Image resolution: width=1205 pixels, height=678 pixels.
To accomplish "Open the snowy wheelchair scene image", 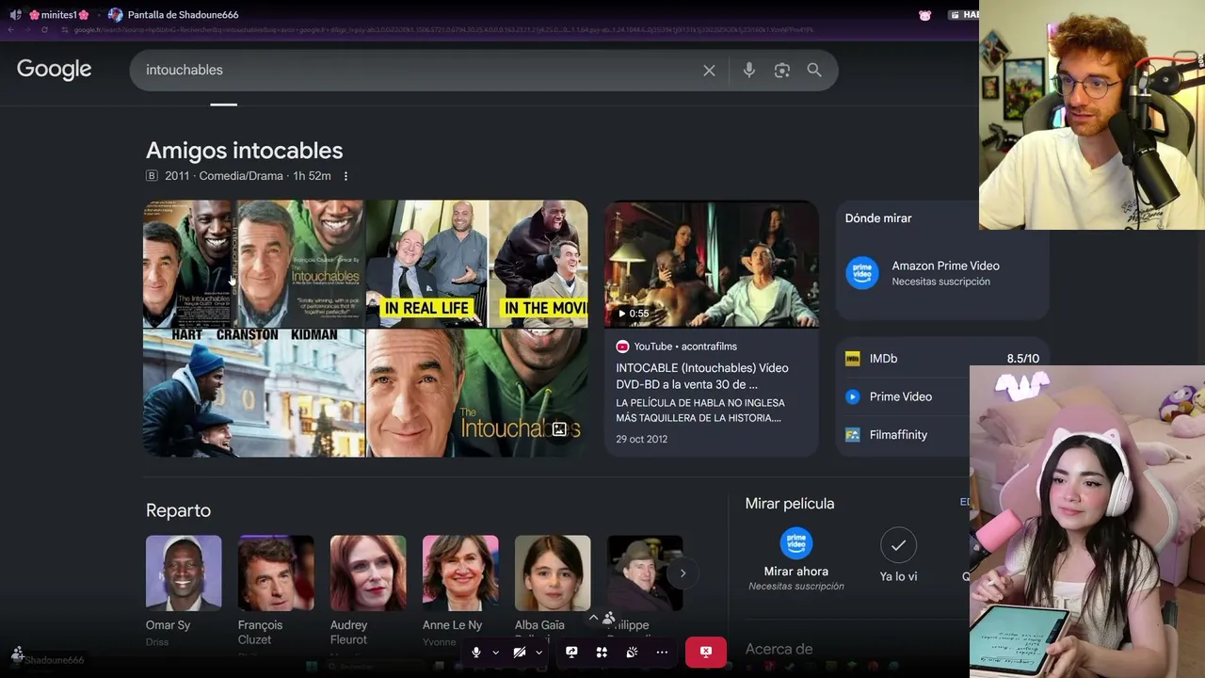I will click(253, 394).
